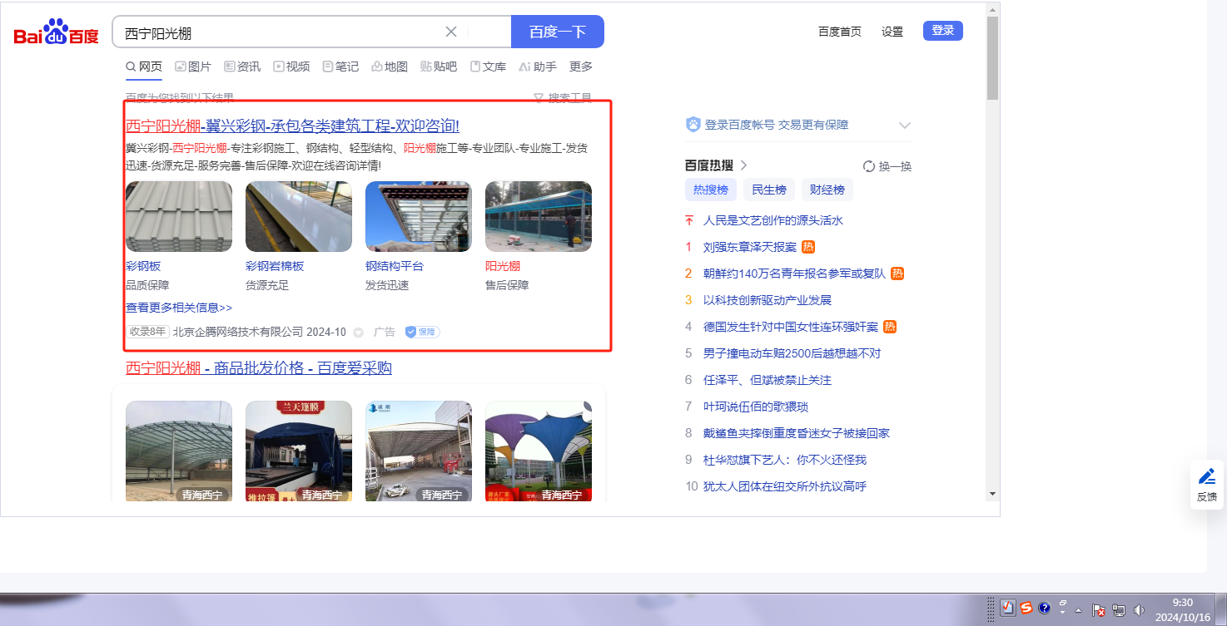
Task: Click the Sogou input method tray icon
Action: 1026,608
